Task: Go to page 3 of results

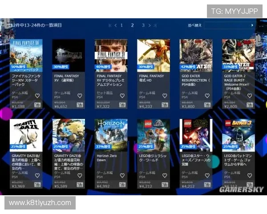Action: 143,25
